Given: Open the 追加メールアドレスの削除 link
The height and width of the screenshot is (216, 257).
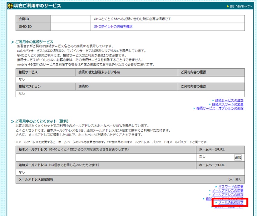Looking at the screenshot, I should coord(224,198).
